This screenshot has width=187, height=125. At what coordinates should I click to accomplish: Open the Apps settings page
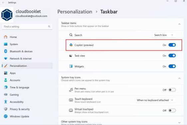pyautogui.click(x=27, y=73)
